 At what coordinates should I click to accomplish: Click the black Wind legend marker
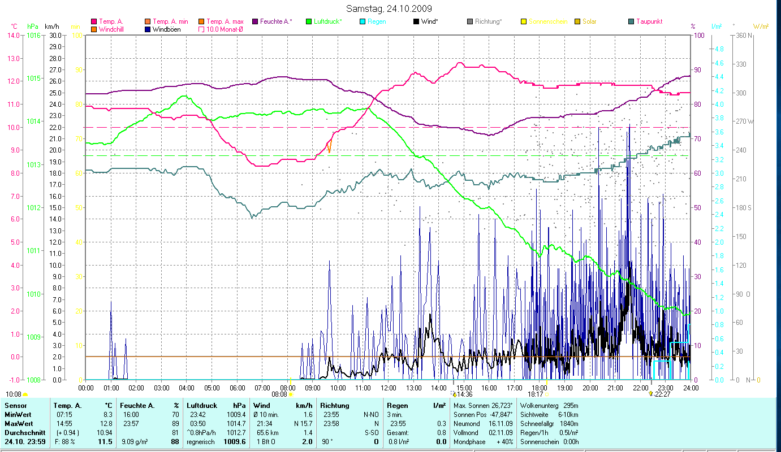coord(416,21)
